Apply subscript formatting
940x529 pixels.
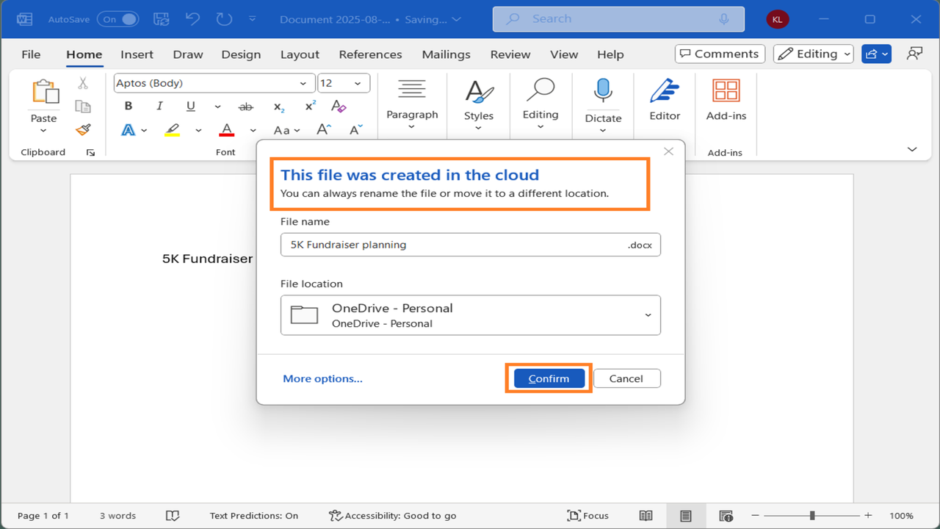278,107
